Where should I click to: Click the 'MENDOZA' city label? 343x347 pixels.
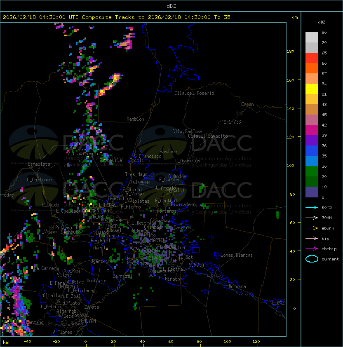100,210
